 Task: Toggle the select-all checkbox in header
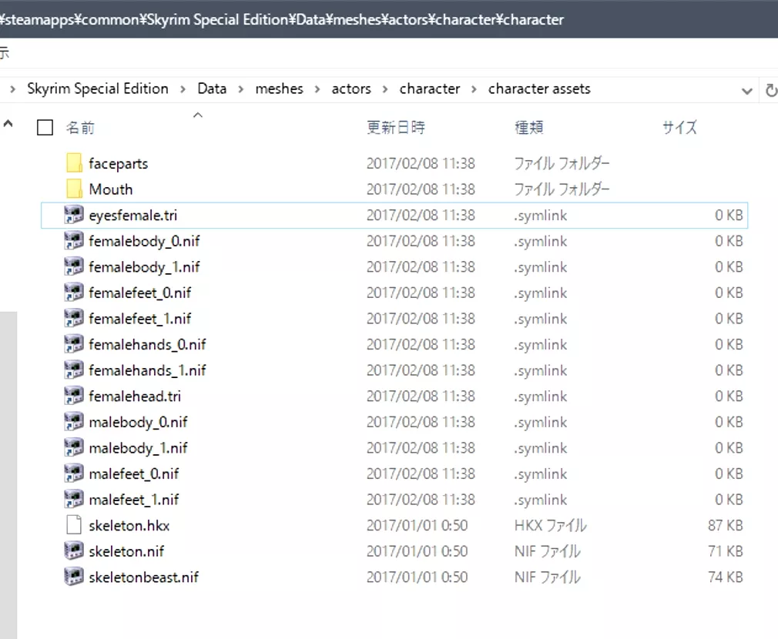click(x=45, y=127)
